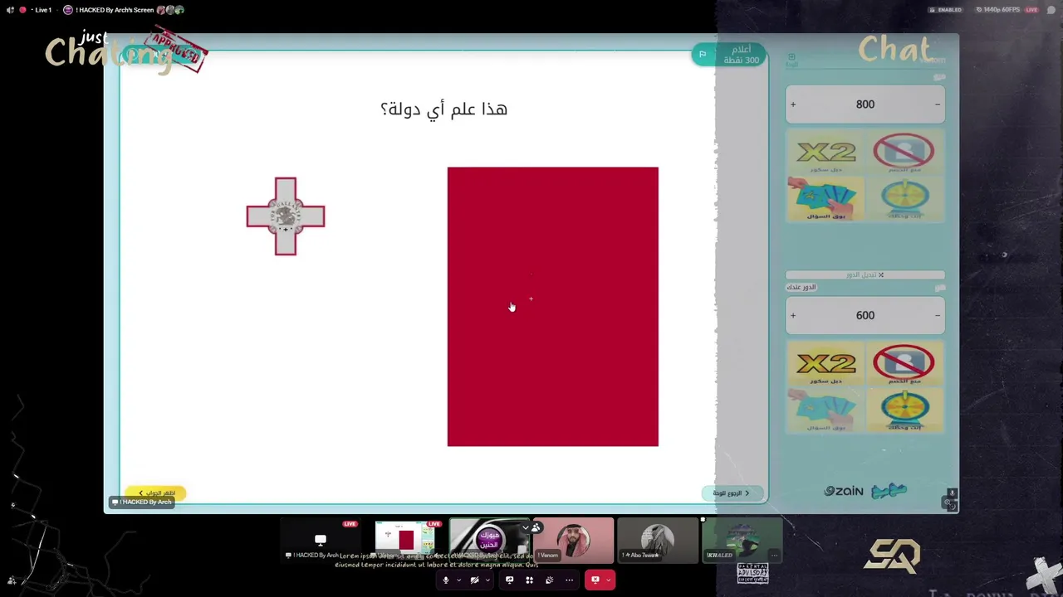Click the تبديل الدور switch turn button
The width and height of the screenshot is (1063, 597).
point(865,275)
